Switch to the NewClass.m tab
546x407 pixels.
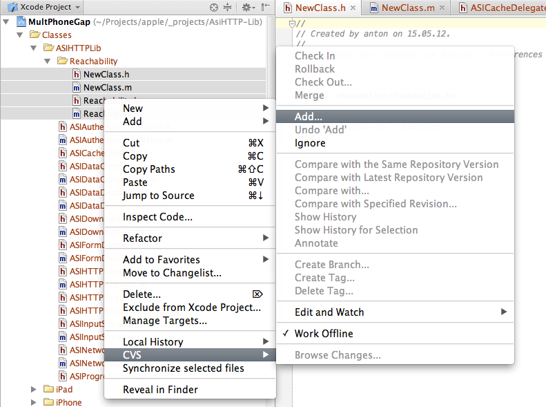pyautogui.click(x=407, y=8)
